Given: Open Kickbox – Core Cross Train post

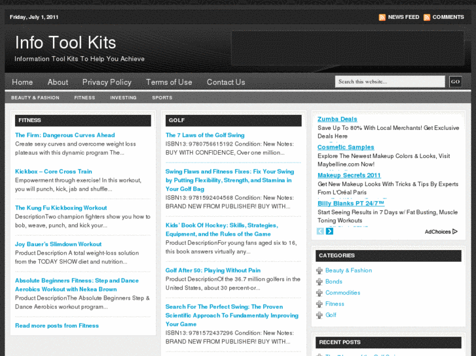Looking at the screenshot, I should tap(54, 172).
